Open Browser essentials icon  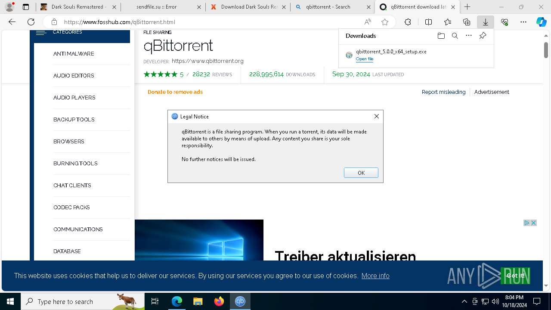coord(505,22)
